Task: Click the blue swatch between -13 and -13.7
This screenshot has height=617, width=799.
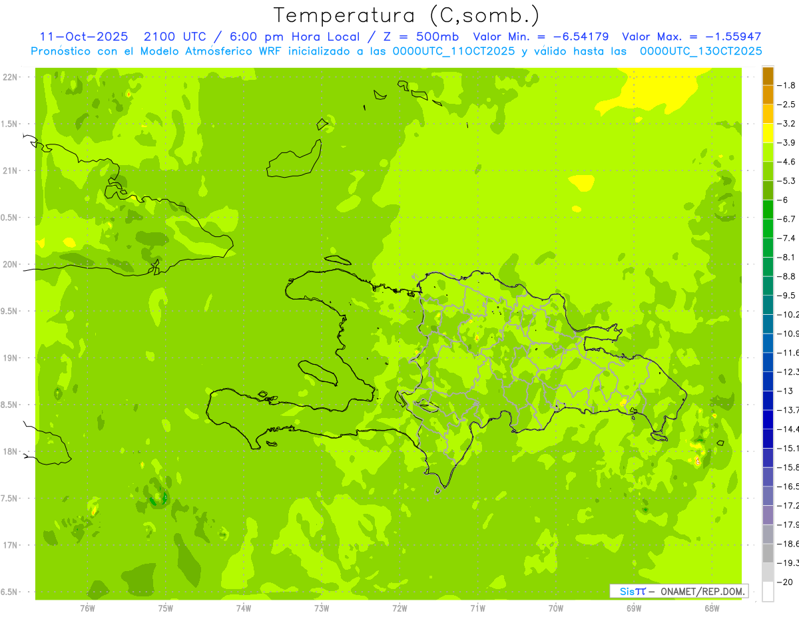Action: 768,401
